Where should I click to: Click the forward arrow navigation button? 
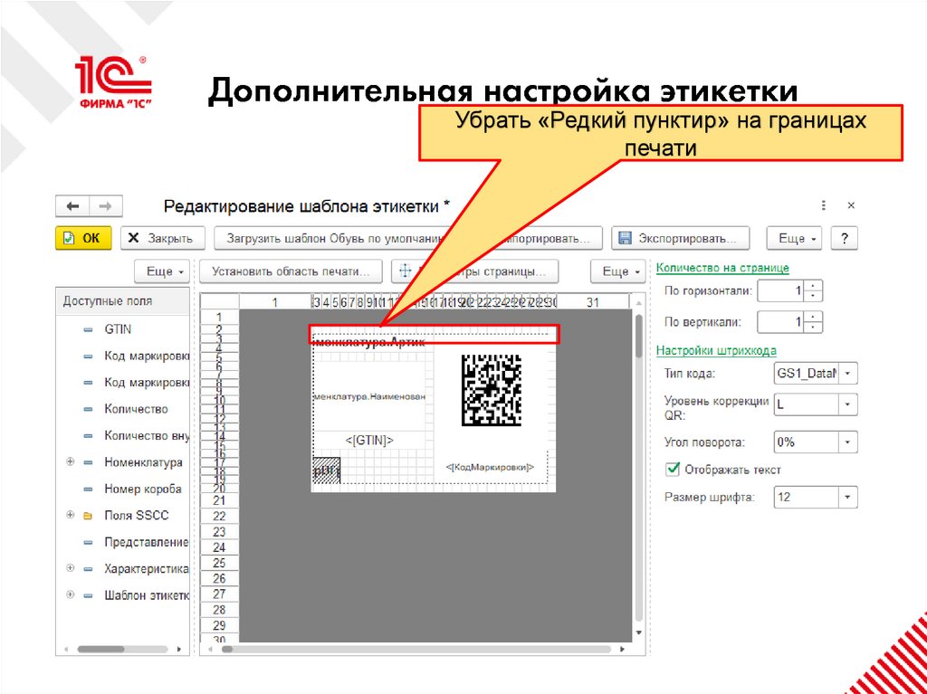(x=105, y=206)
